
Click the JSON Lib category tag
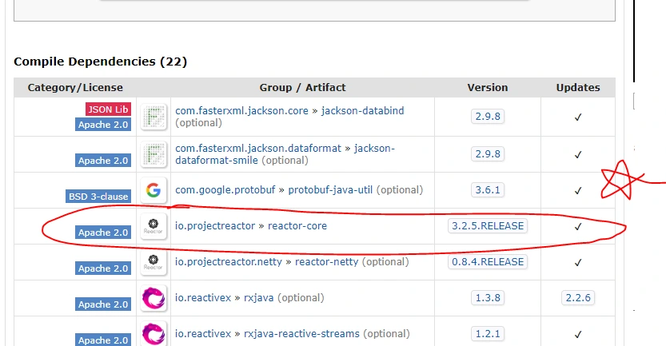108,109
